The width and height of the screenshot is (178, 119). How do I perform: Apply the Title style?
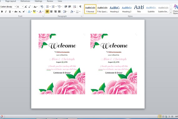[139, 9]
